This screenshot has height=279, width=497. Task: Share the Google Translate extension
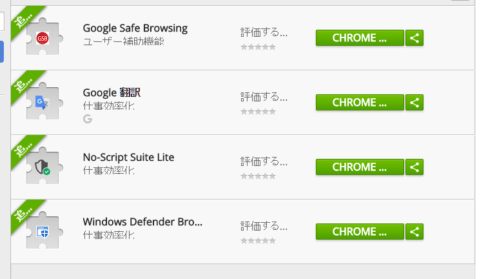point(414,103)
